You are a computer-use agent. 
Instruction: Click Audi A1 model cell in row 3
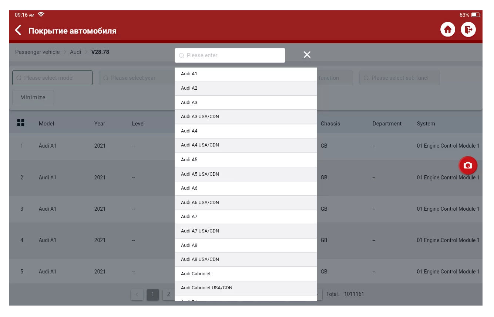tap(47, 209)
